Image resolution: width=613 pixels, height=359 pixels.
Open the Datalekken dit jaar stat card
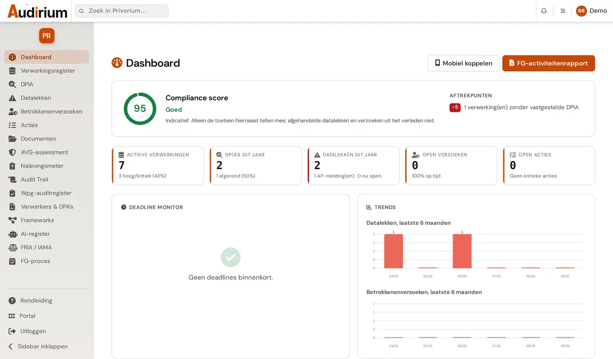(x=353, y=165)
